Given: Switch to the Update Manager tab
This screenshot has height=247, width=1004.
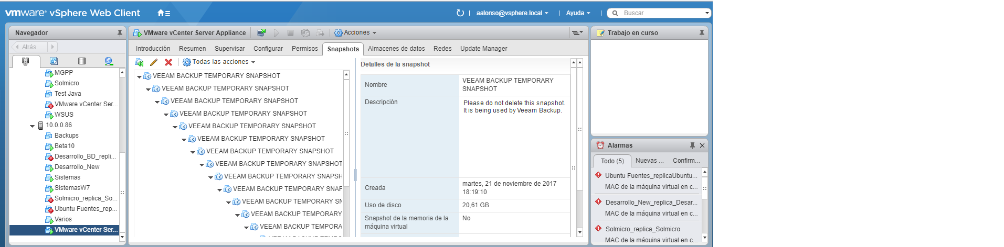Looking at the screenshot, I should 483,49.
